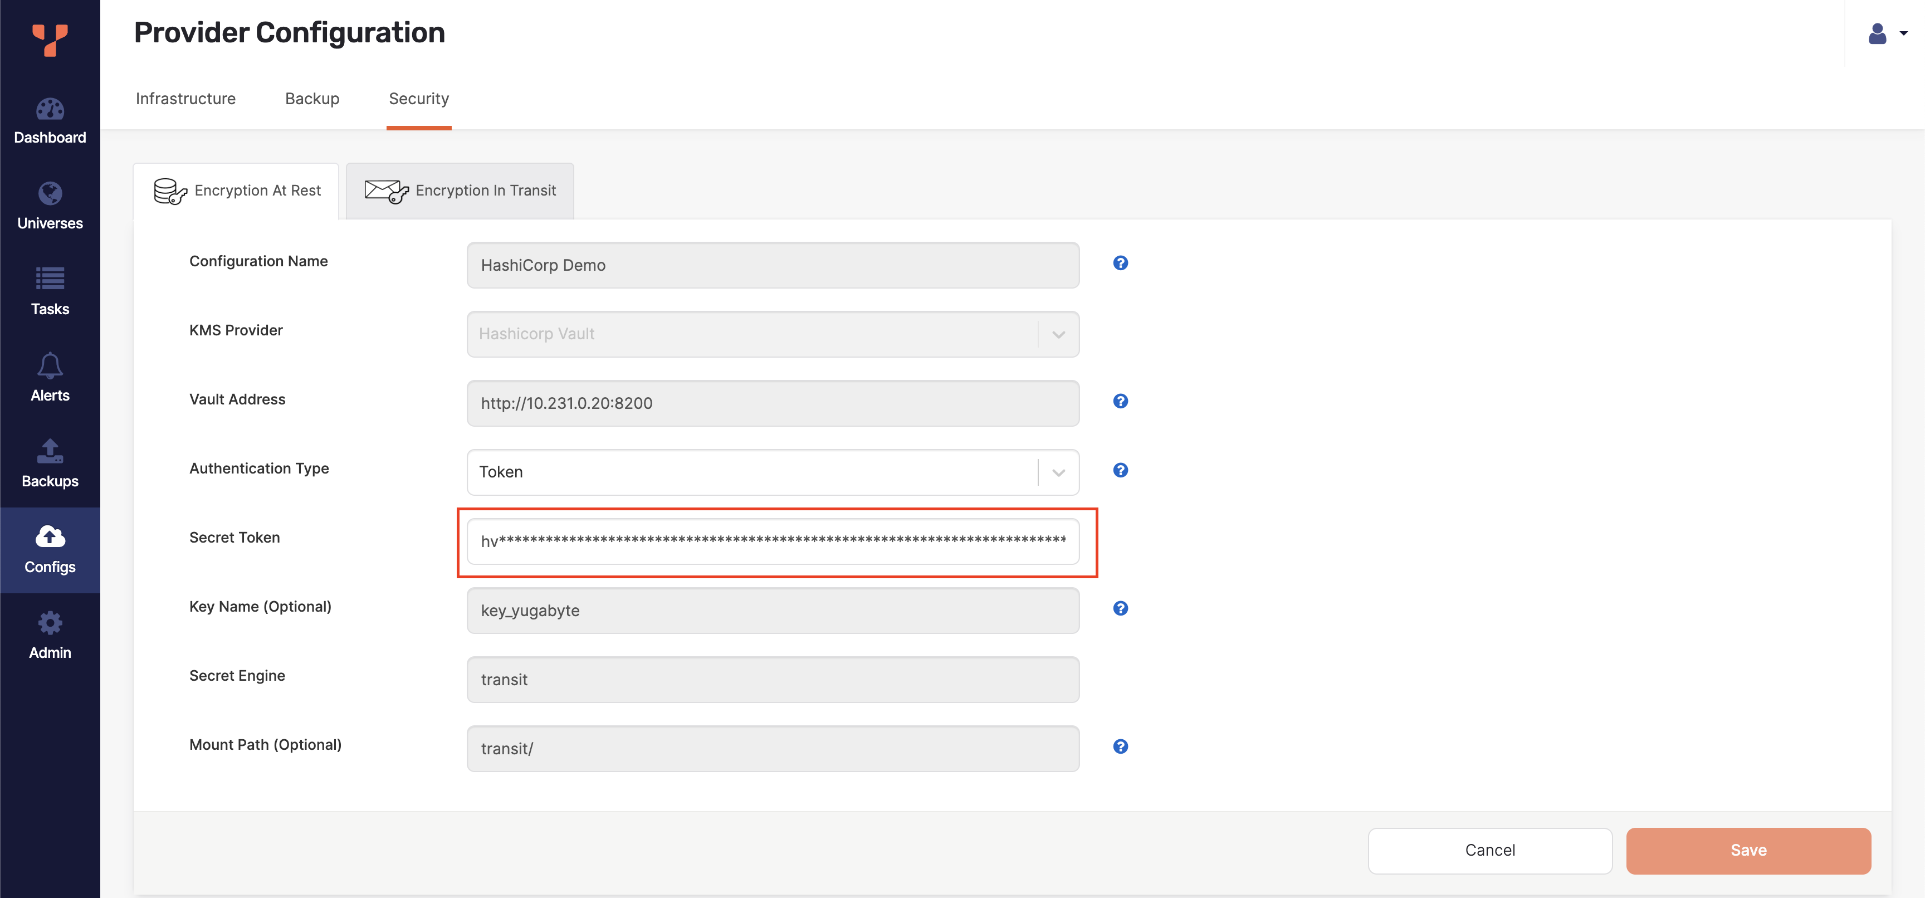Click the Authentication Type label
Screen dimensions: 1925x898
coord(260,468)
